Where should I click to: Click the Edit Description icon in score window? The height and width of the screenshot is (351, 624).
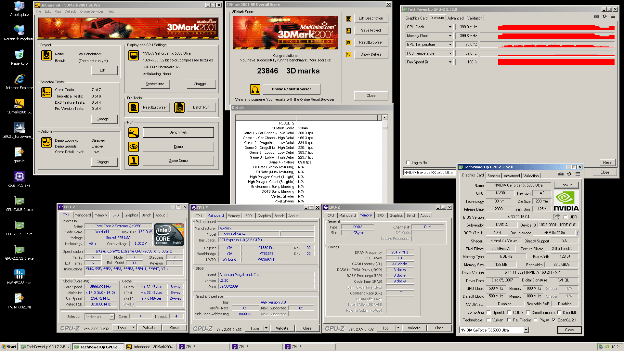click(x=349, y=19)
